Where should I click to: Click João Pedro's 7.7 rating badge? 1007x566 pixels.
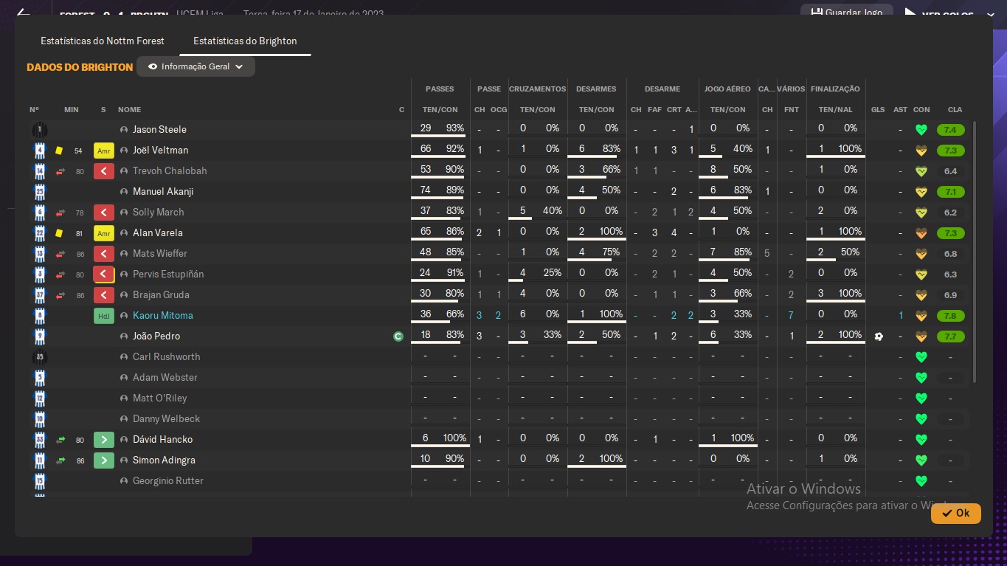[x=950, y=337]
